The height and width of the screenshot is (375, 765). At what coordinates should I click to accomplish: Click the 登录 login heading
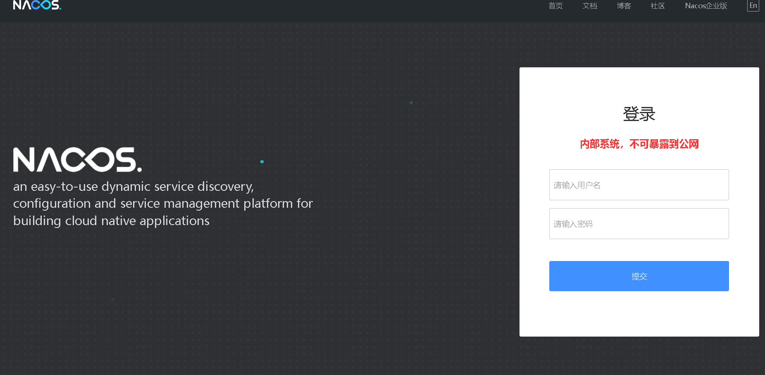coord(639,114)
